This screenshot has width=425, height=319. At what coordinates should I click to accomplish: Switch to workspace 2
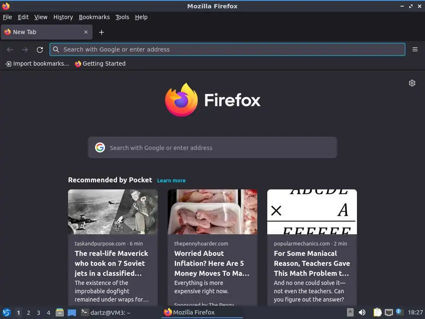pos(29,313)
